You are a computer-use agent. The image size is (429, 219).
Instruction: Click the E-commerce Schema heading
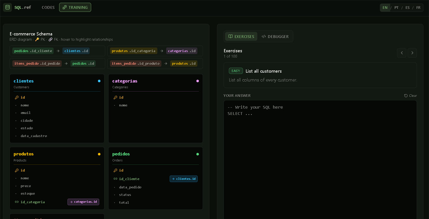coord(31,34)
